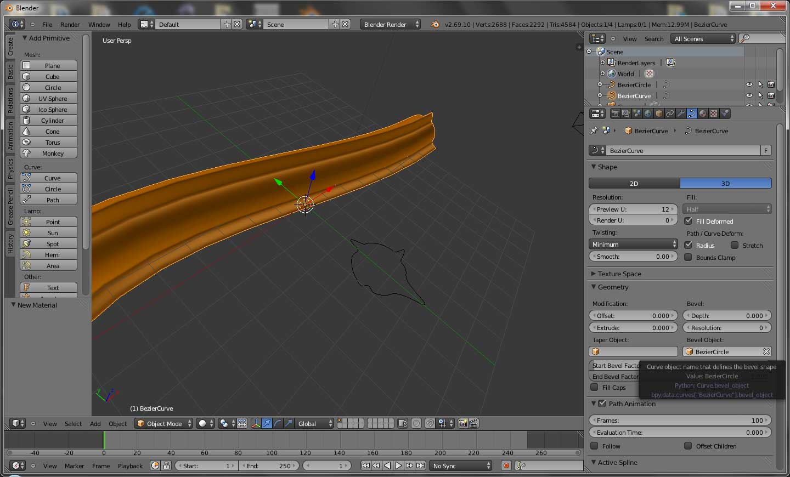Open the Global orientation dropdown

tap(314, 423)
